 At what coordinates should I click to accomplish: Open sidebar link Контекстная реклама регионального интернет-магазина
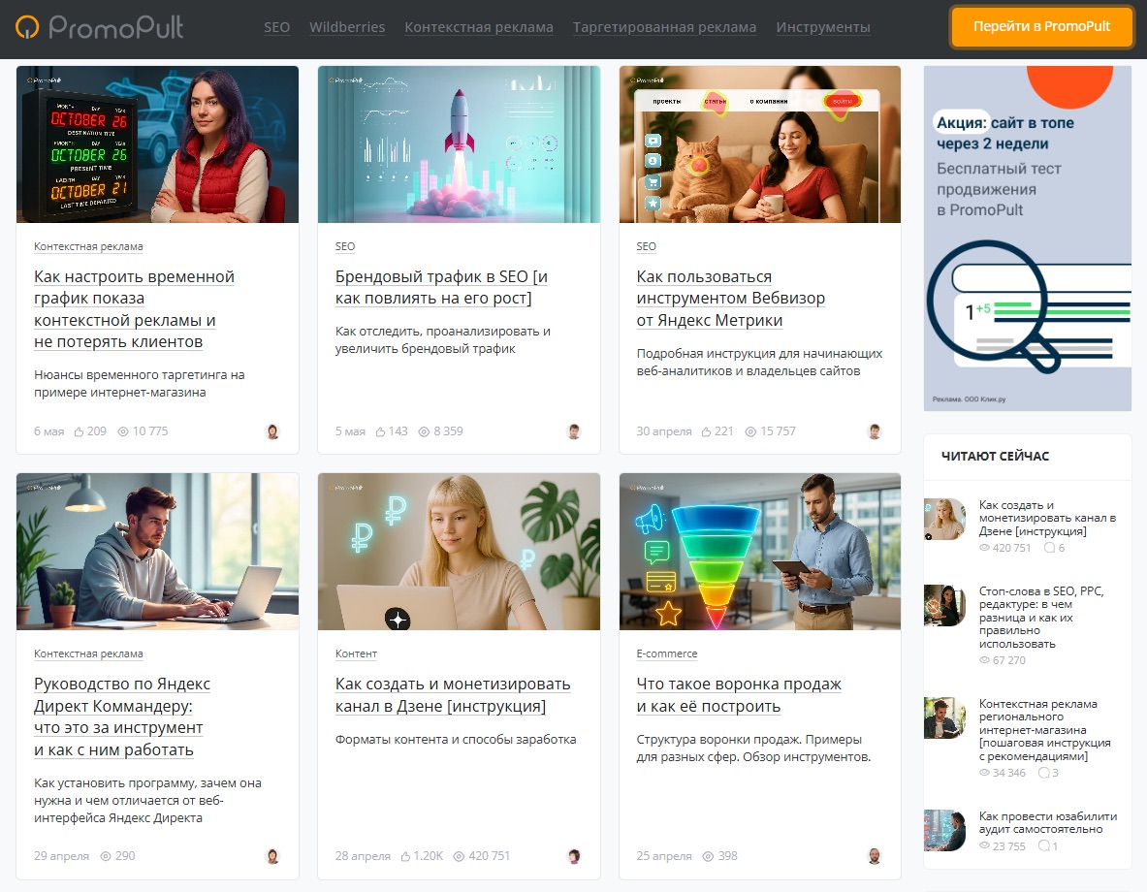point(1044,729)
